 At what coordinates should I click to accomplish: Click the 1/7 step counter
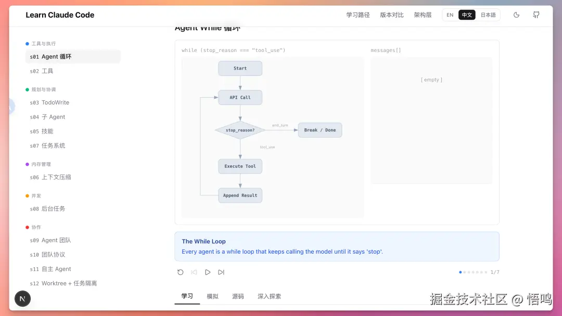(495, 272)
